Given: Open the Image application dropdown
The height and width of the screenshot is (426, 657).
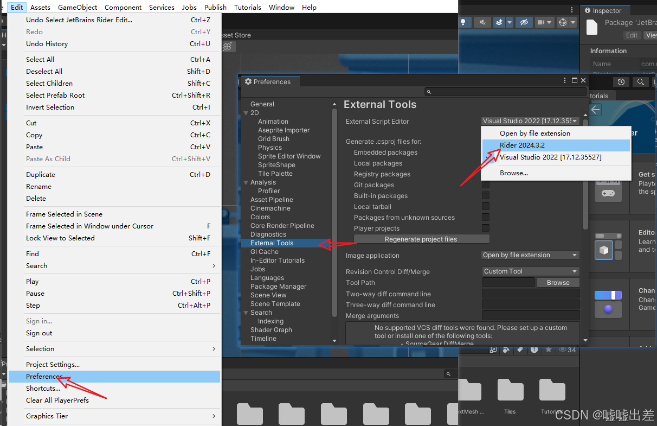Looking at the screenshot, I should click(530, 255).
